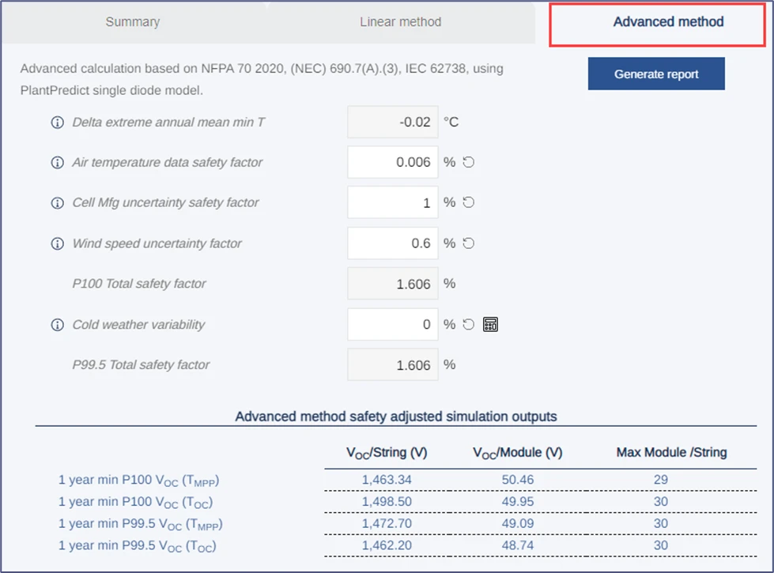Screen dimensions: 774x573
Task: Open the Cold weather variability info icon
Action: point(57,324)
